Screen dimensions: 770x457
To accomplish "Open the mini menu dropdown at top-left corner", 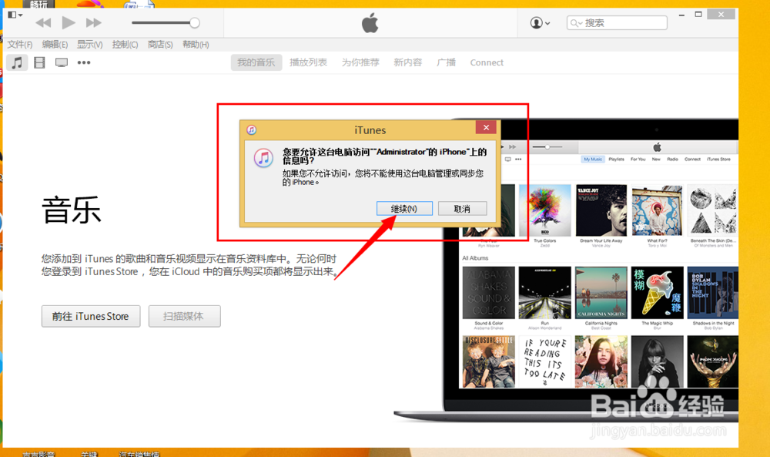I will pyautogui.click(x=15, y=15).
